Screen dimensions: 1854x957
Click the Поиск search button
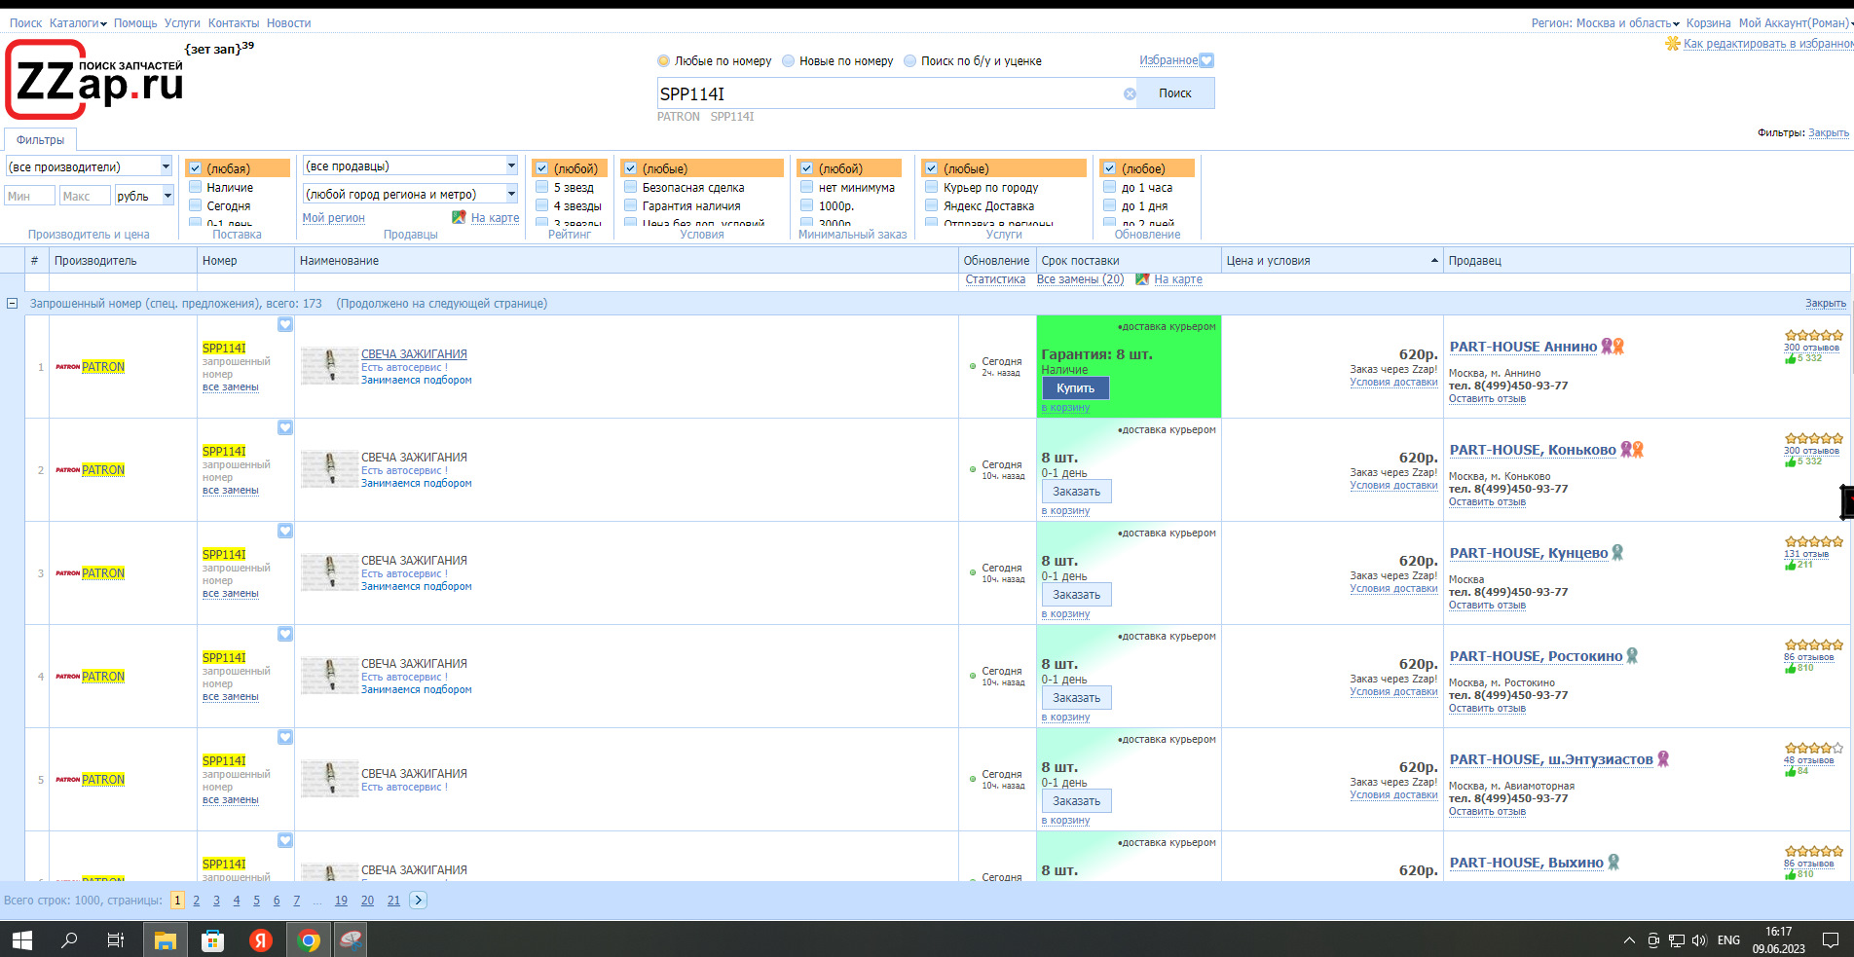(x=1175, y=93)
